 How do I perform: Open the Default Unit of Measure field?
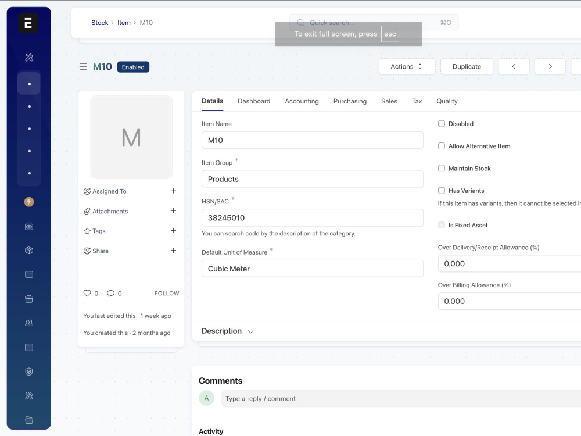point(313,269)
